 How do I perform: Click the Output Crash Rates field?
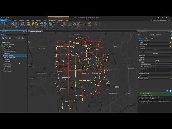(154, 79)
